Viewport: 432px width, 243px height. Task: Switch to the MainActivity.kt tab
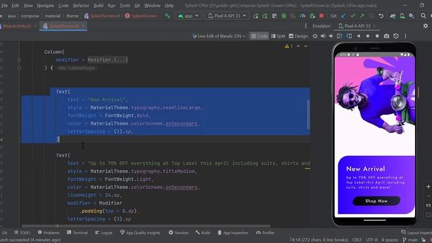(16, 26)
